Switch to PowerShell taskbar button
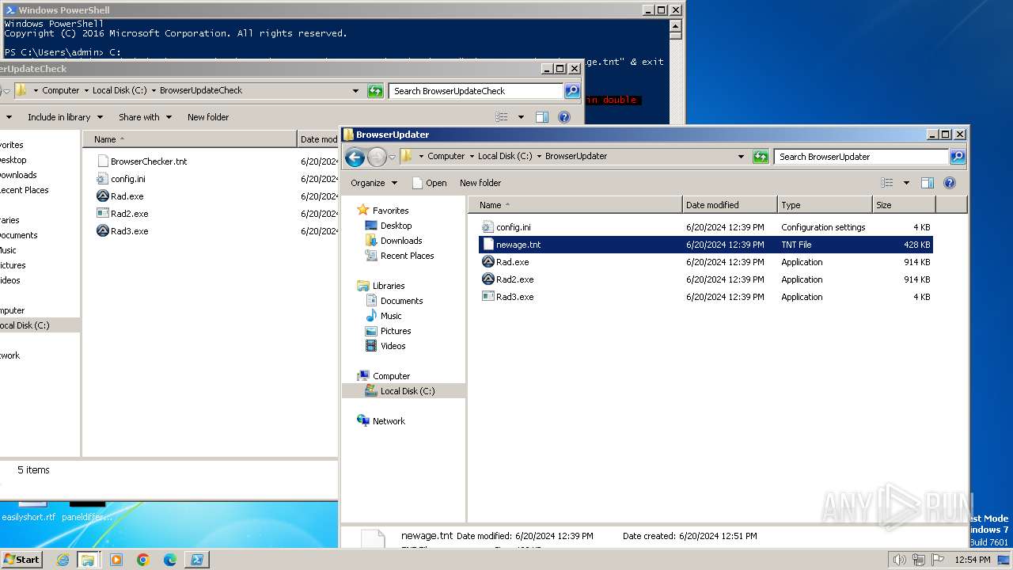This screenshot has height=570, width=1013. tap(197, 560)
